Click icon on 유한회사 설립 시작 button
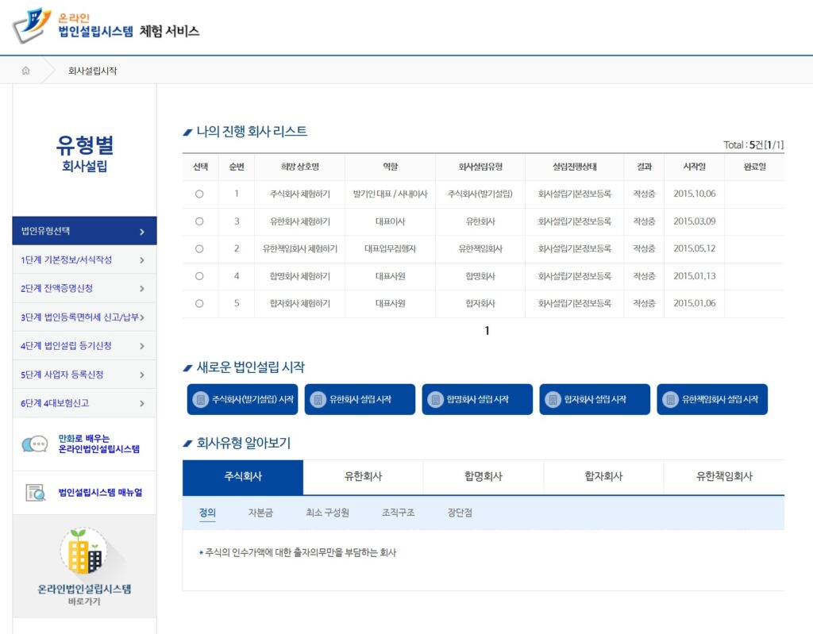 (318, 399)
